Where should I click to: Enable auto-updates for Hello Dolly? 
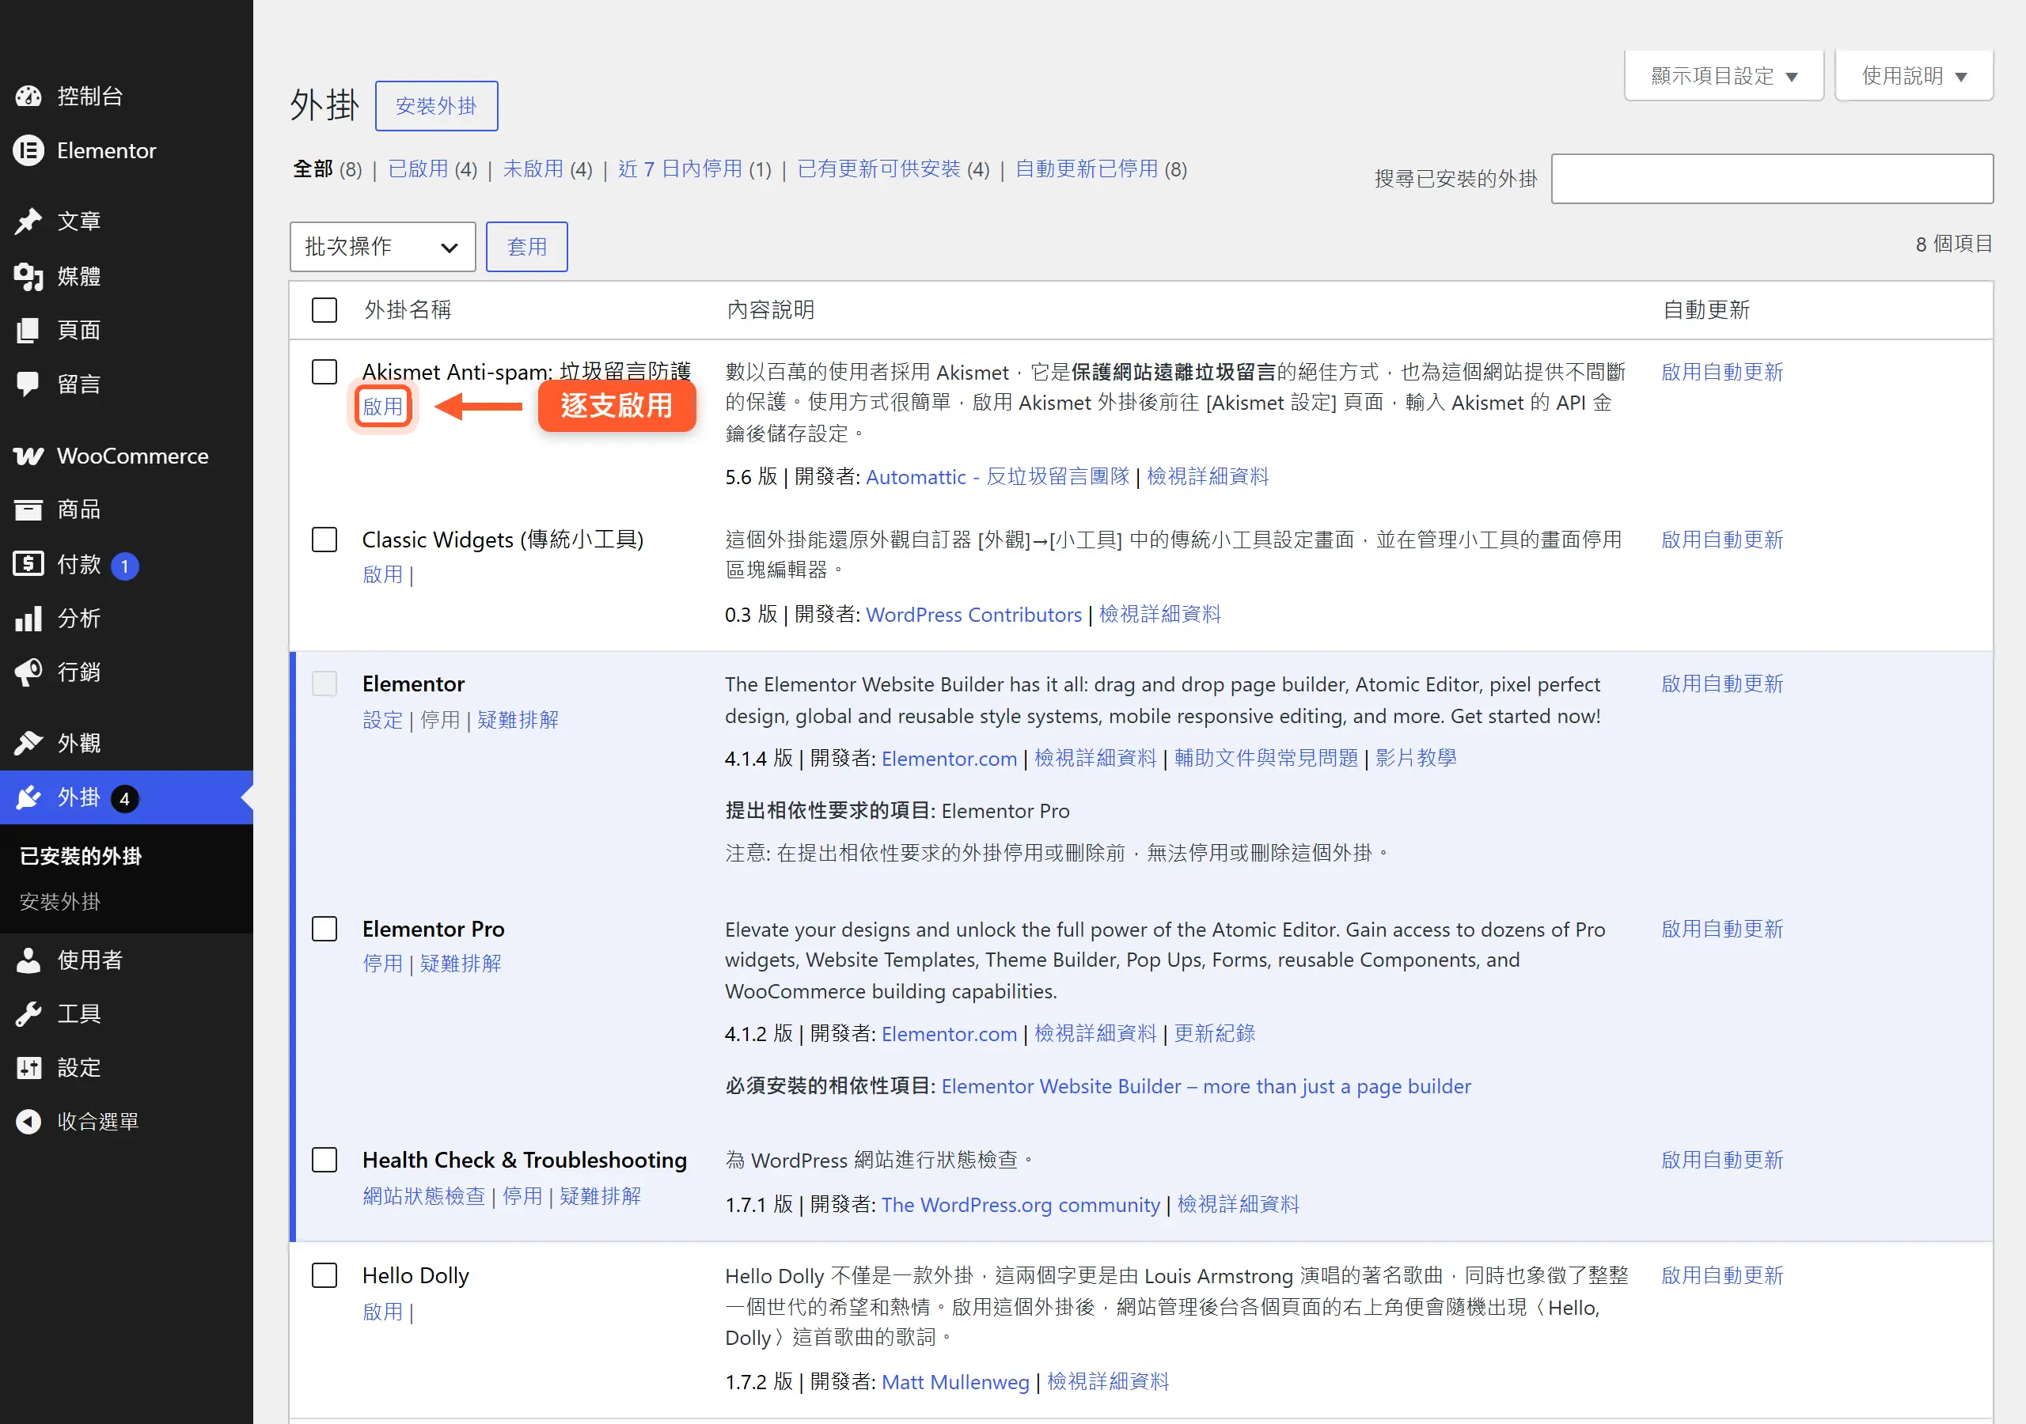1721,1275
